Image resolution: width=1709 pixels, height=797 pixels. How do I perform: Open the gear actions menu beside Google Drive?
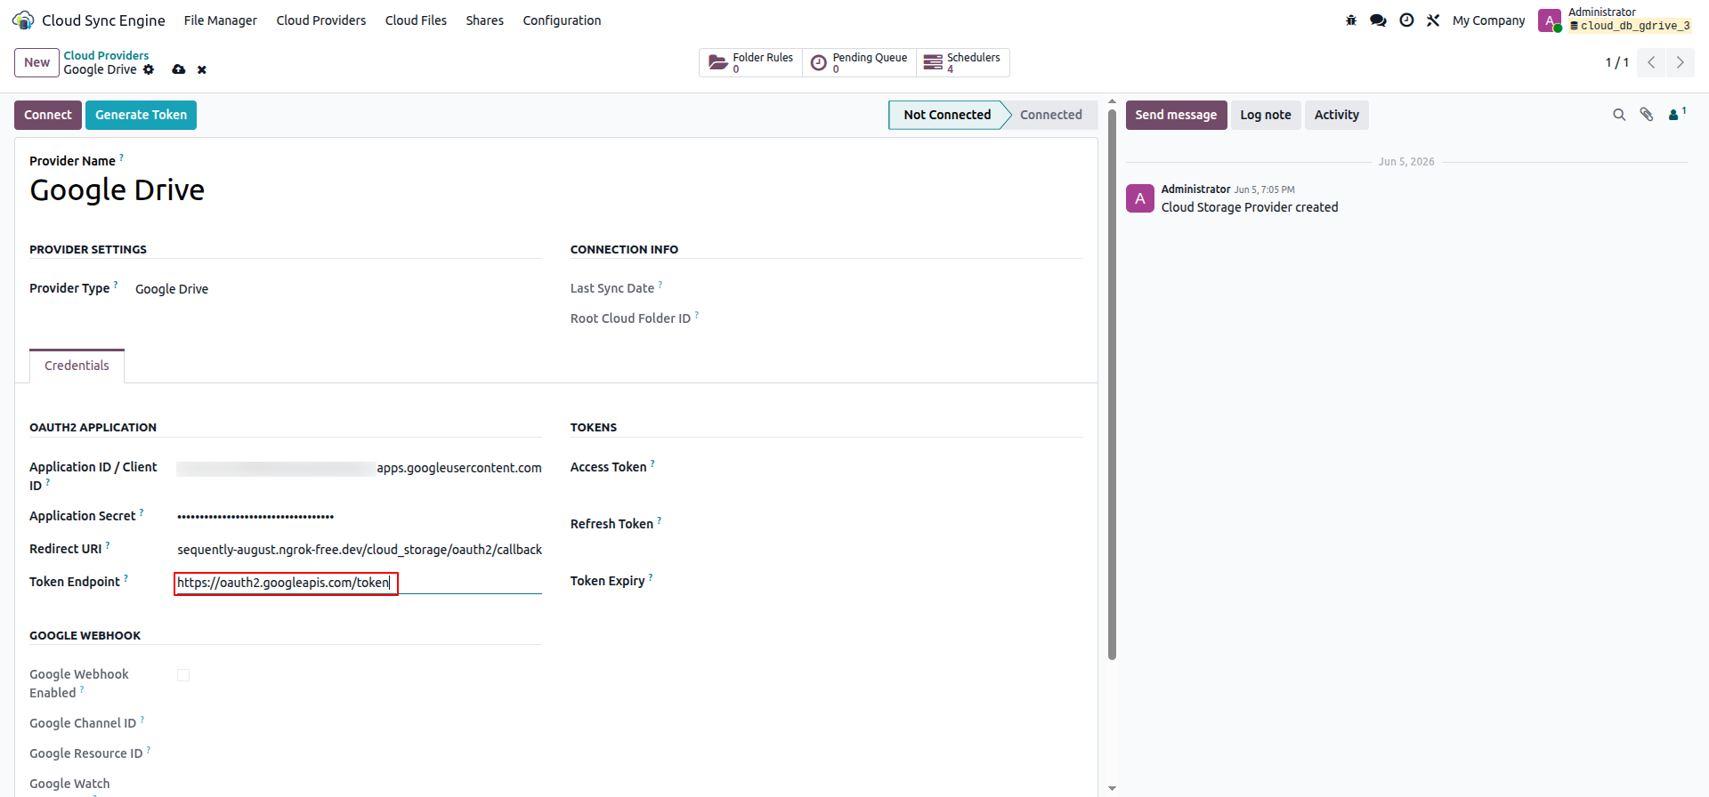[149, 69]
